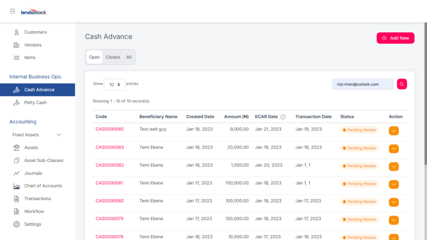
Task: Expand the Fixed Assets submenu
Action: 58,135
